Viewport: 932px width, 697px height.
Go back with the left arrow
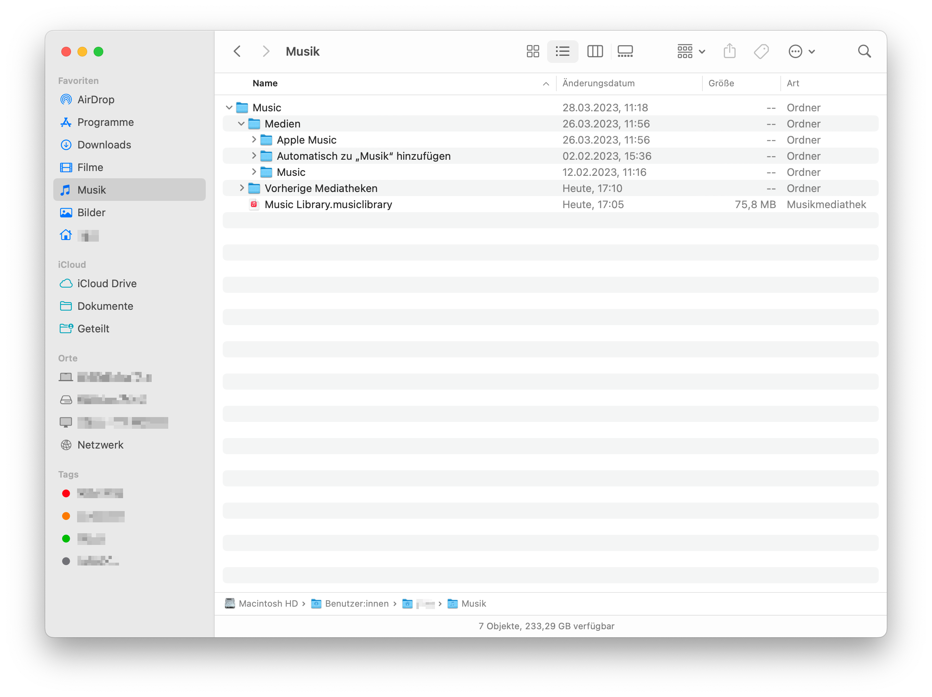point(237,51)
